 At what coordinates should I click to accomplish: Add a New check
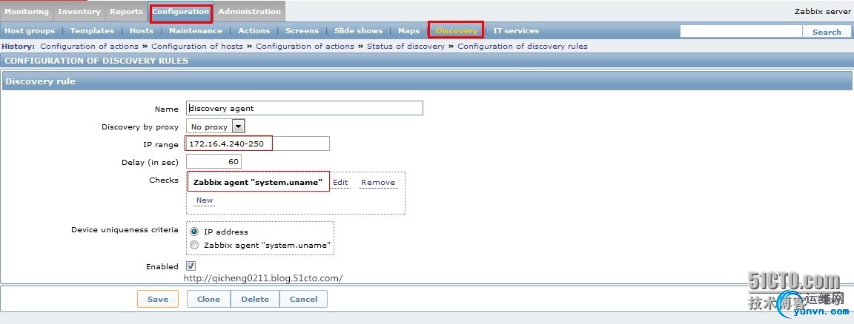[205, 200]
